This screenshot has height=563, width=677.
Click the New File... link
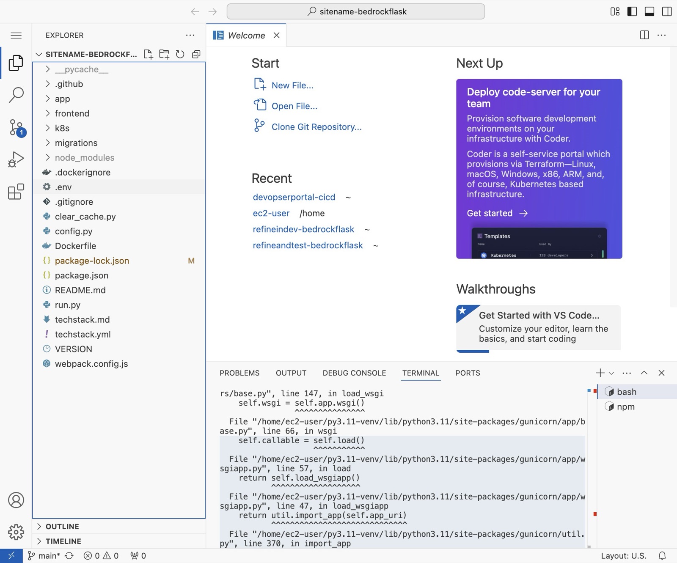click(x=284, y=85)
